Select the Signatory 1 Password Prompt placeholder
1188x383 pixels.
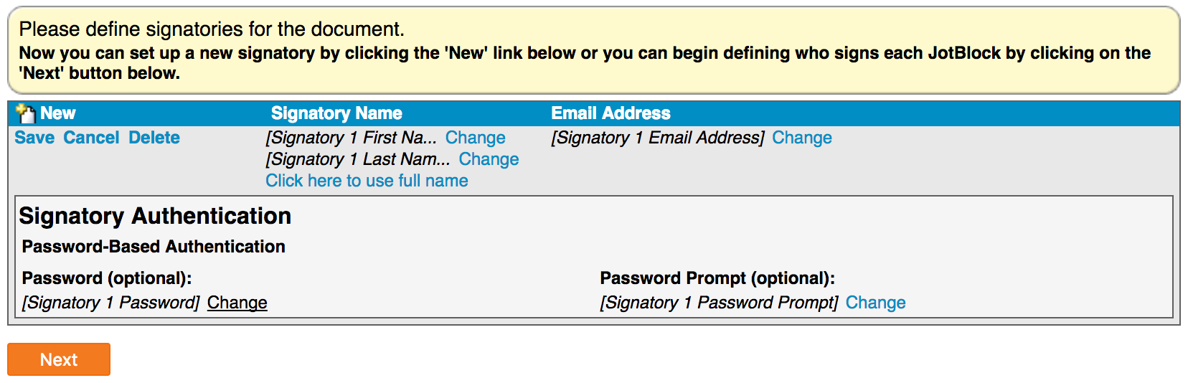(x=719, y=303)
